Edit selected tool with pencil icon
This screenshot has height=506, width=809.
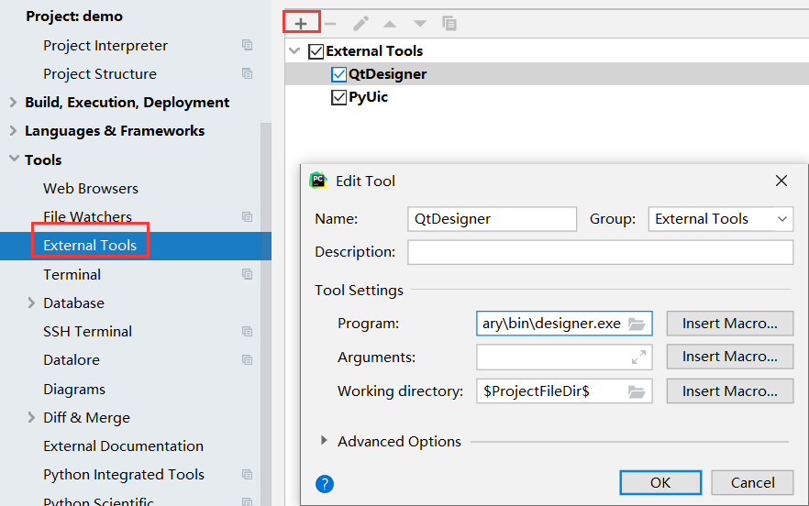tap(360, 23)
